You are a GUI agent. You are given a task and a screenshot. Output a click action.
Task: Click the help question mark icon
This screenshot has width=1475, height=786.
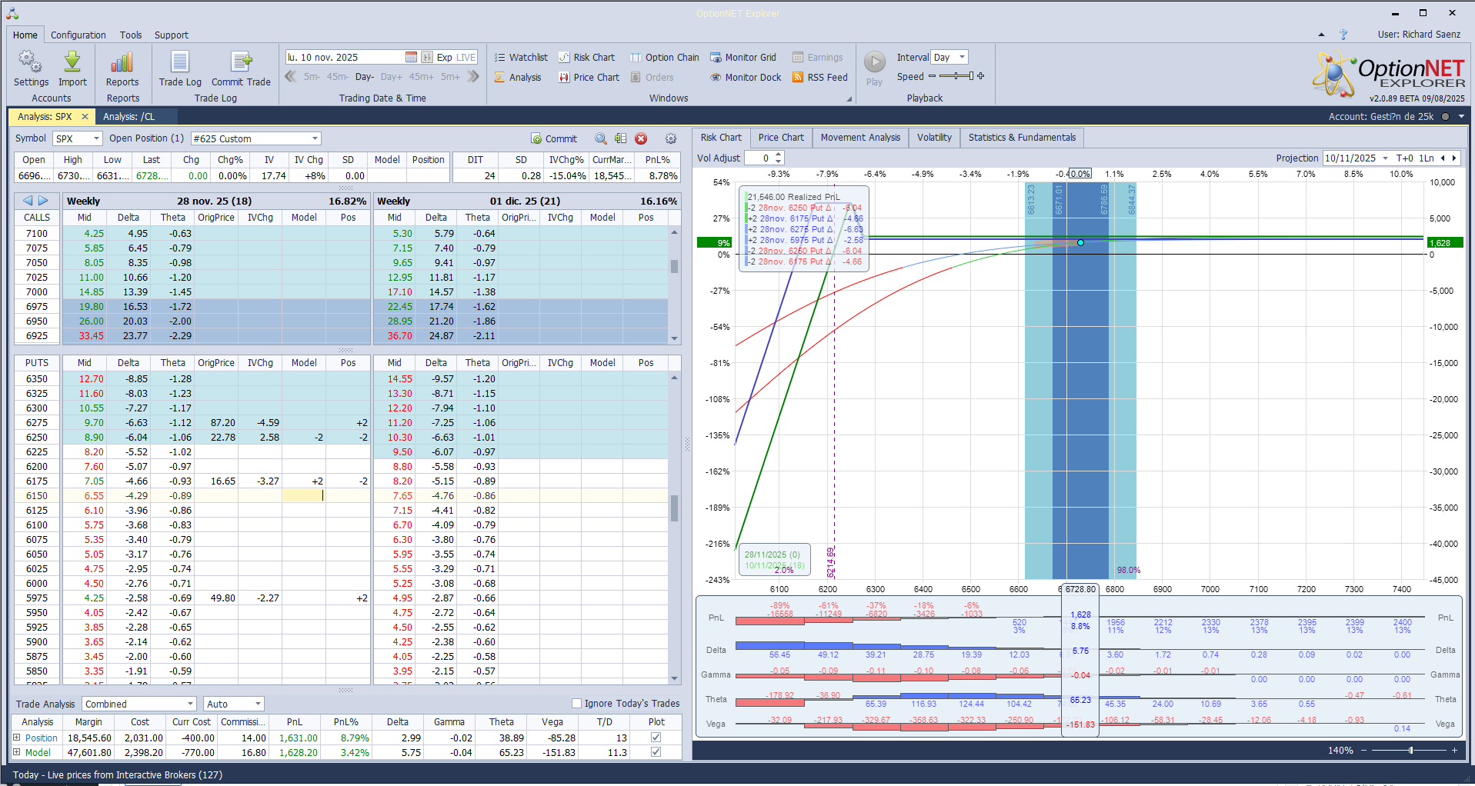tap(1343, 35)
